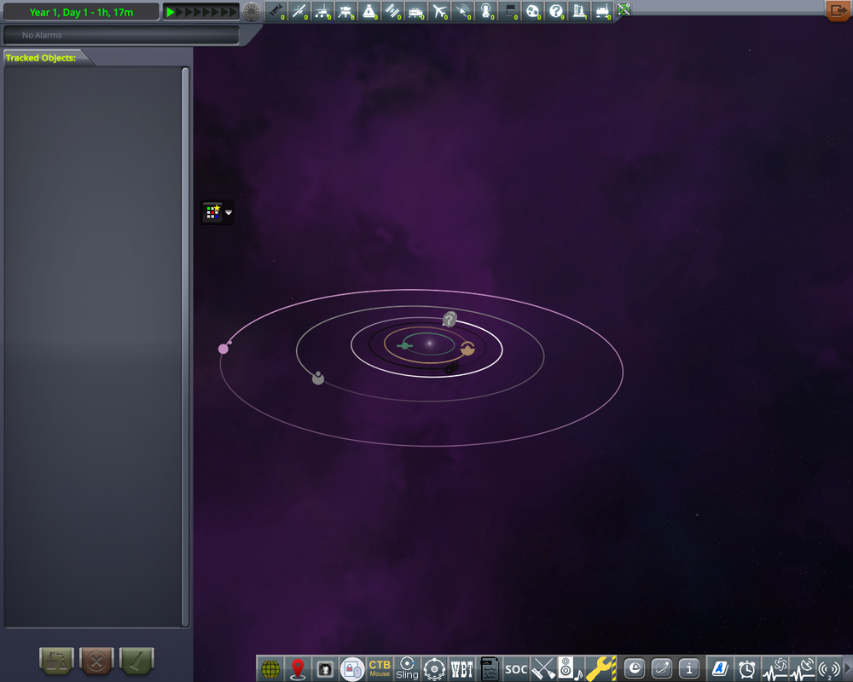This screenshot has height=682, width=853.
Task: Toggle the base vessel filter
Action: pos(416,11)
